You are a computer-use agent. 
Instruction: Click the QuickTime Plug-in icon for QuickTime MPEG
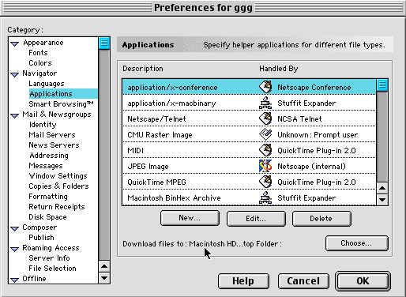(265, 182)
